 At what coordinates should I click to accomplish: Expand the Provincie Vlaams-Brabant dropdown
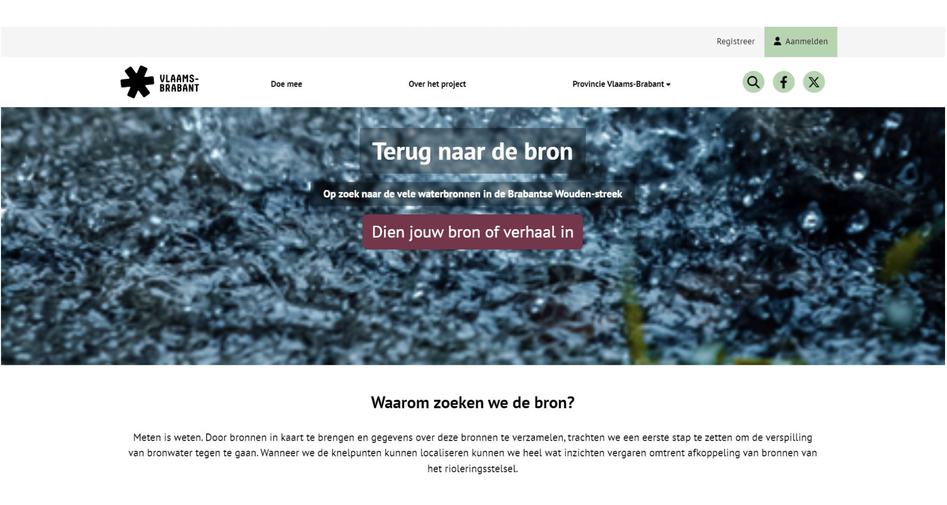621,84
